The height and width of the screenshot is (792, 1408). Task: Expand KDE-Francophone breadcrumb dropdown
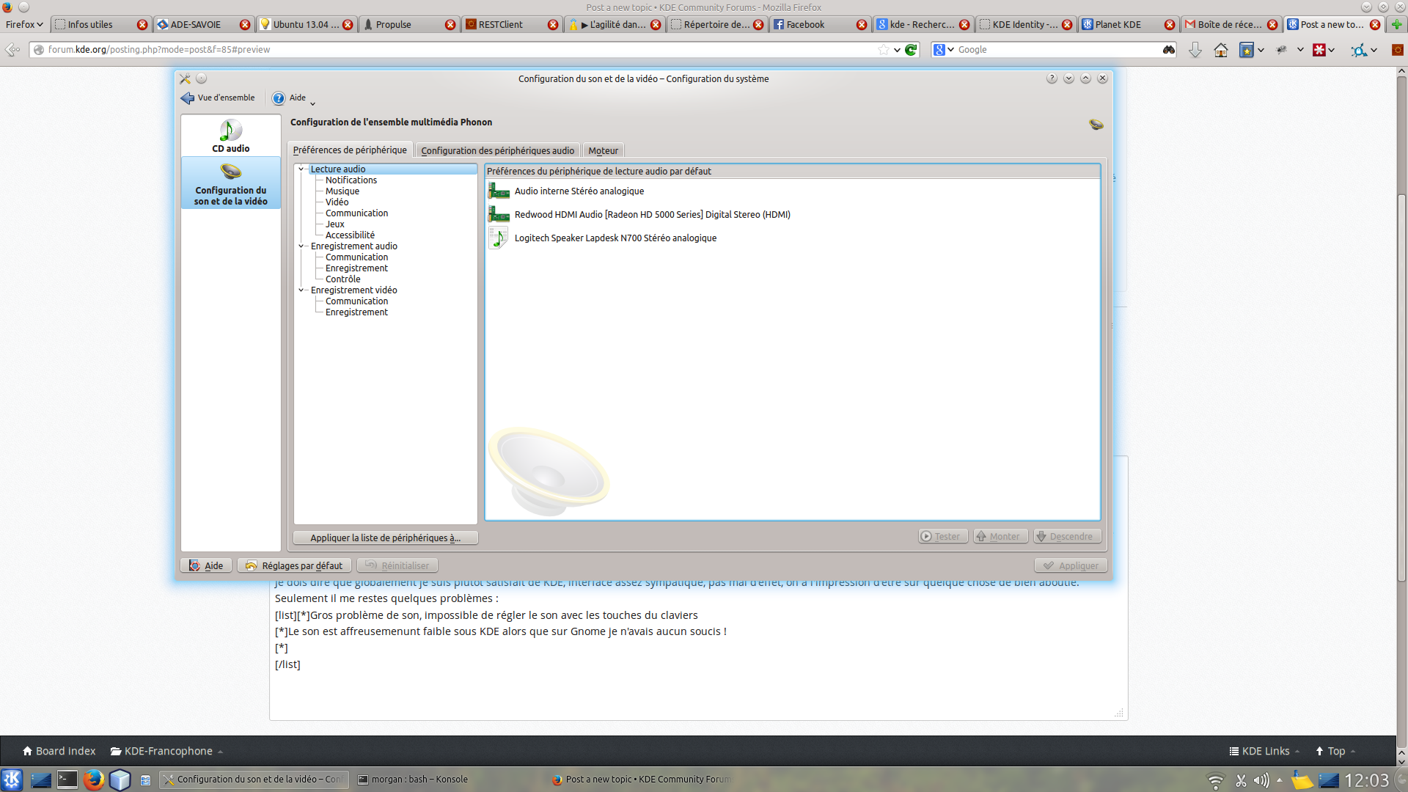coord(220,752)
